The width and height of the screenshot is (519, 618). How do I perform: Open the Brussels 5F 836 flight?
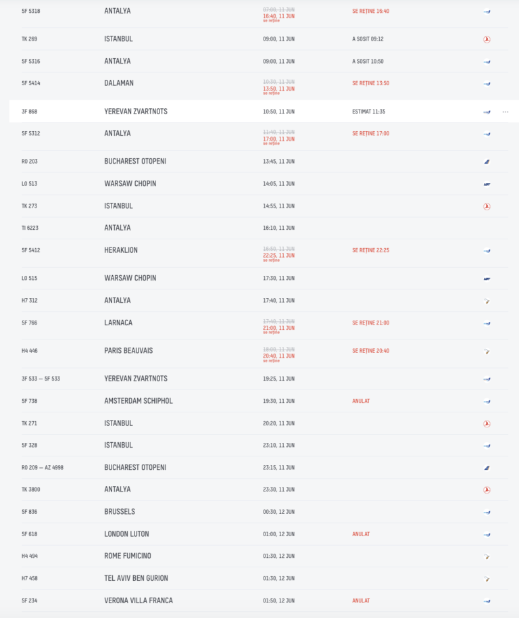(x=265, y=512)
